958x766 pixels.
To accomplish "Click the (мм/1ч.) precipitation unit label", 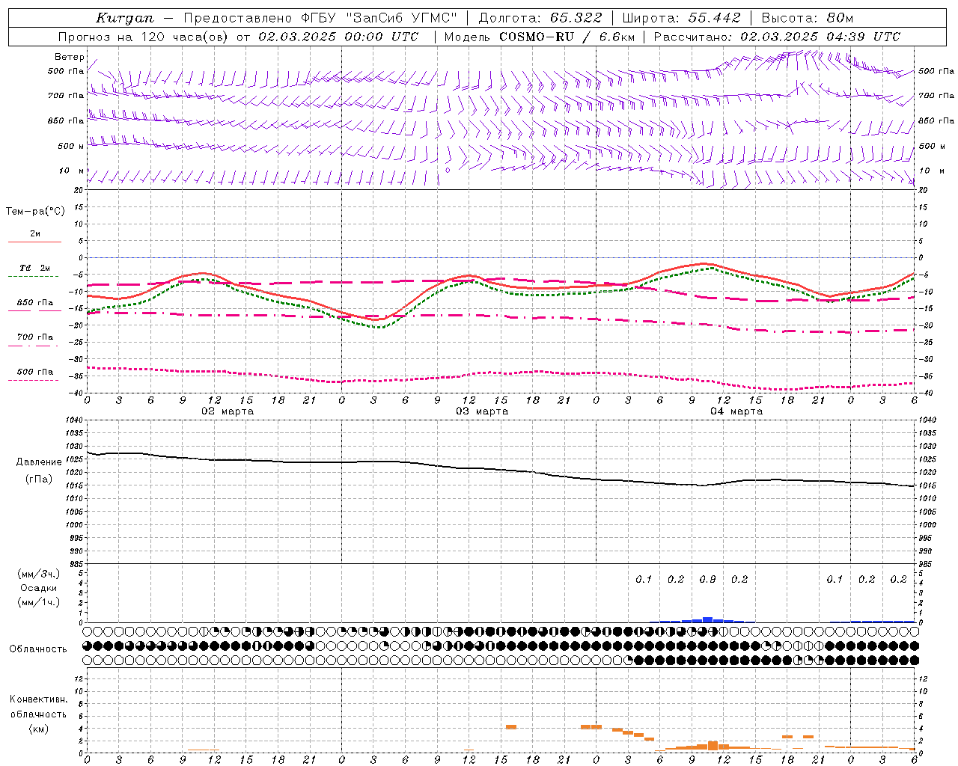I will pos(39,602).
